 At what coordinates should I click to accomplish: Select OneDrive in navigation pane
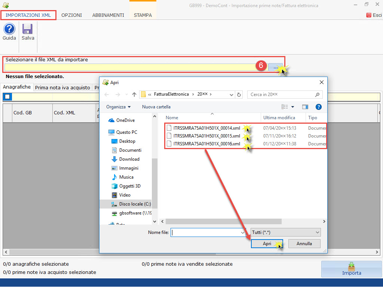click(125, 120)
